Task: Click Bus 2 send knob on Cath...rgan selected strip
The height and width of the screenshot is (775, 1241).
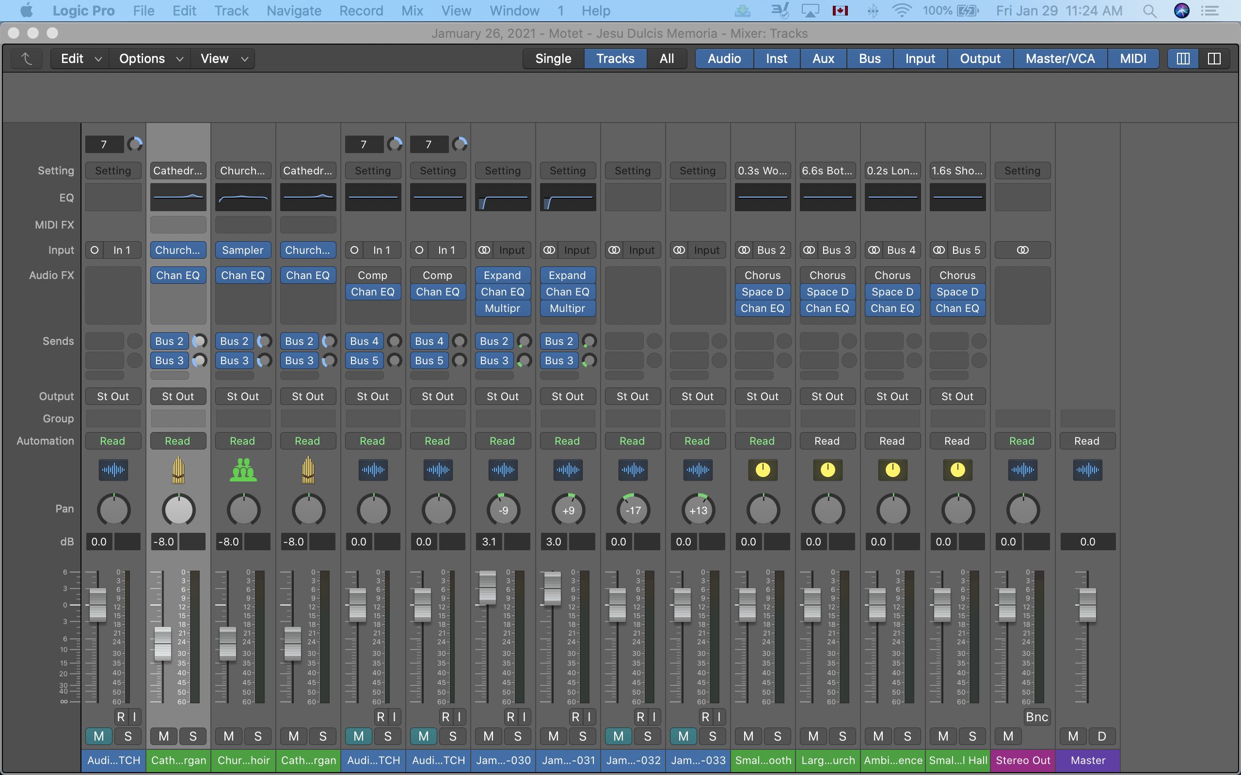Action: pyautogui.click(x=200, y=341)
